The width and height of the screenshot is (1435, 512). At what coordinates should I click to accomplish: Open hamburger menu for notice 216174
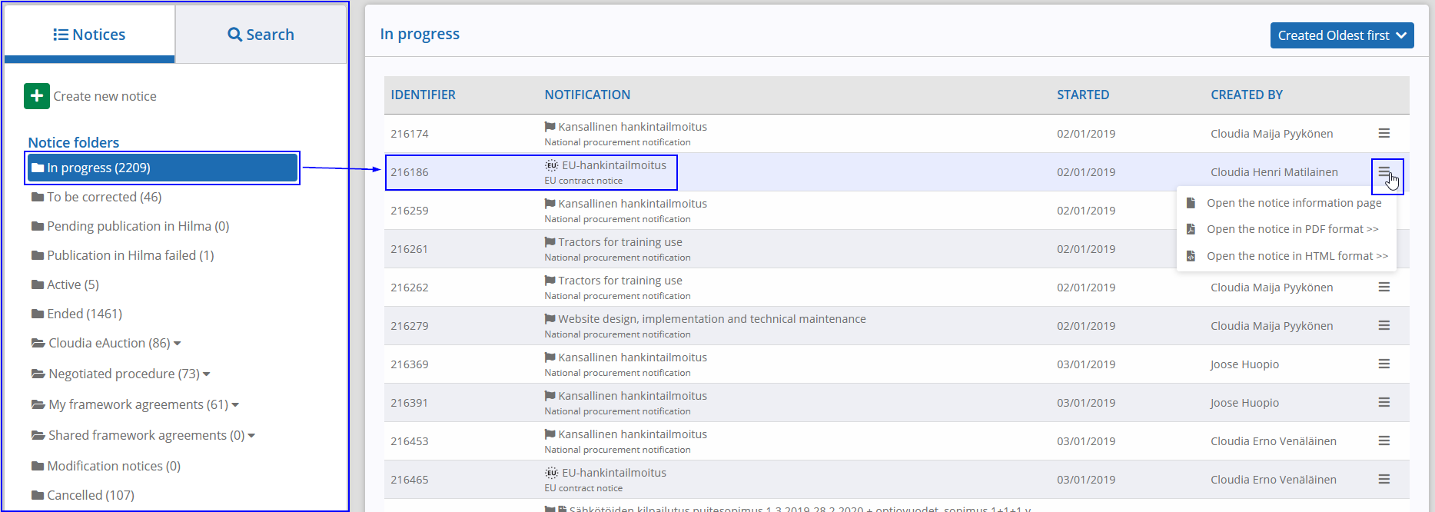1384,134
